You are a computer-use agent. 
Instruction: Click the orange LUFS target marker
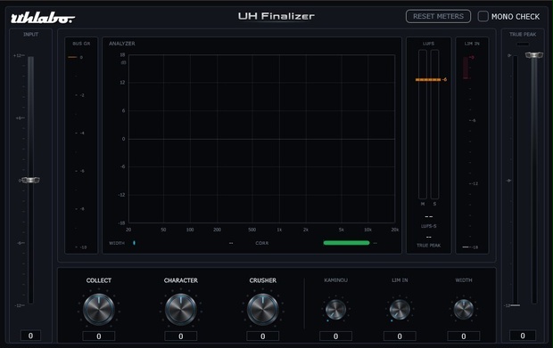428,80
